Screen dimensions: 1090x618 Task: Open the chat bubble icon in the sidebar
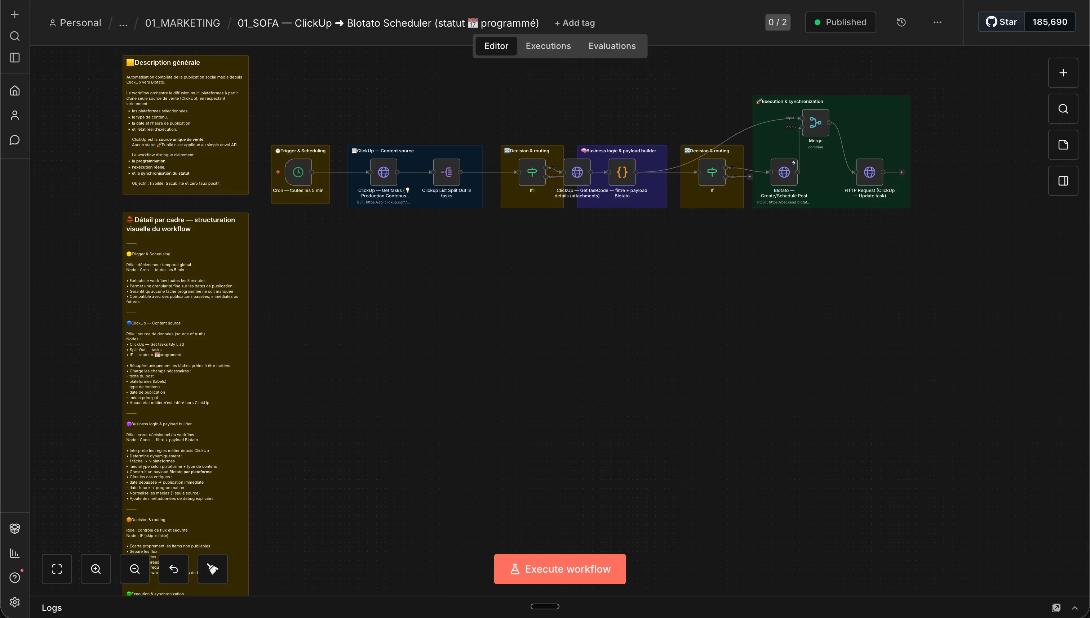point(15,140)
